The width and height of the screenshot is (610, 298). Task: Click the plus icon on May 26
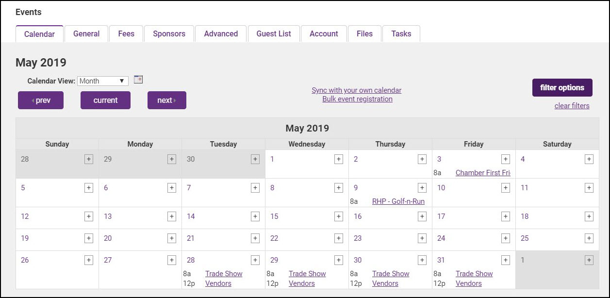88,260
